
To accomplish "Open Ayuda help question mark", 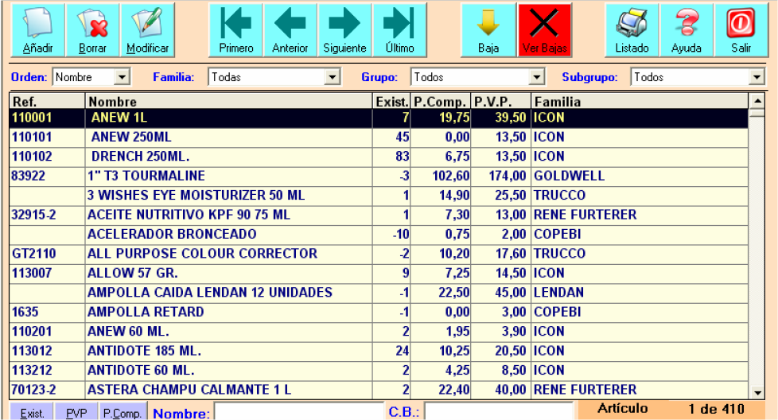I will tap(687, 29).
